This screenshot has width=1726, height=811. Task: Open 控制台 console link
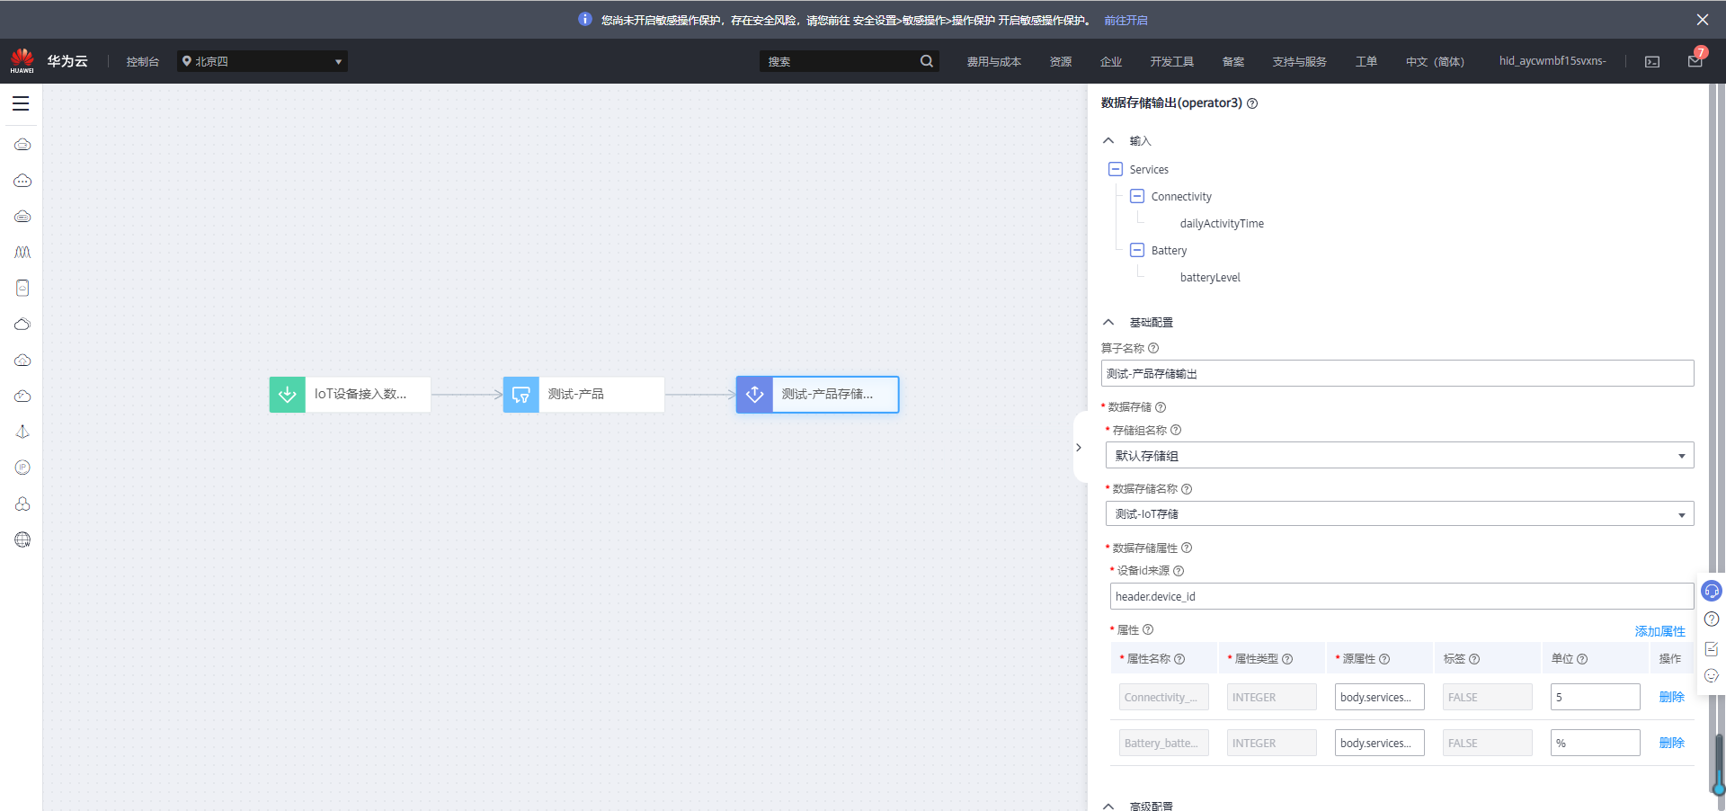pos(142,61)
